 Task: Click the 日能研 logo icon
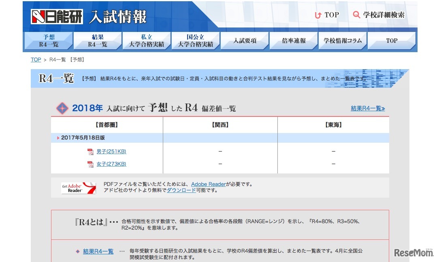[38, 16]
